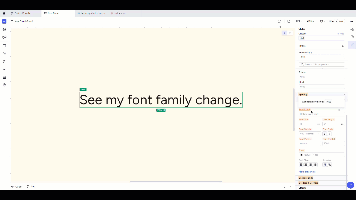This screenshot has height=200, width=356.
Task: Collapse the Spacing section chevron
Action: [344, 94]
